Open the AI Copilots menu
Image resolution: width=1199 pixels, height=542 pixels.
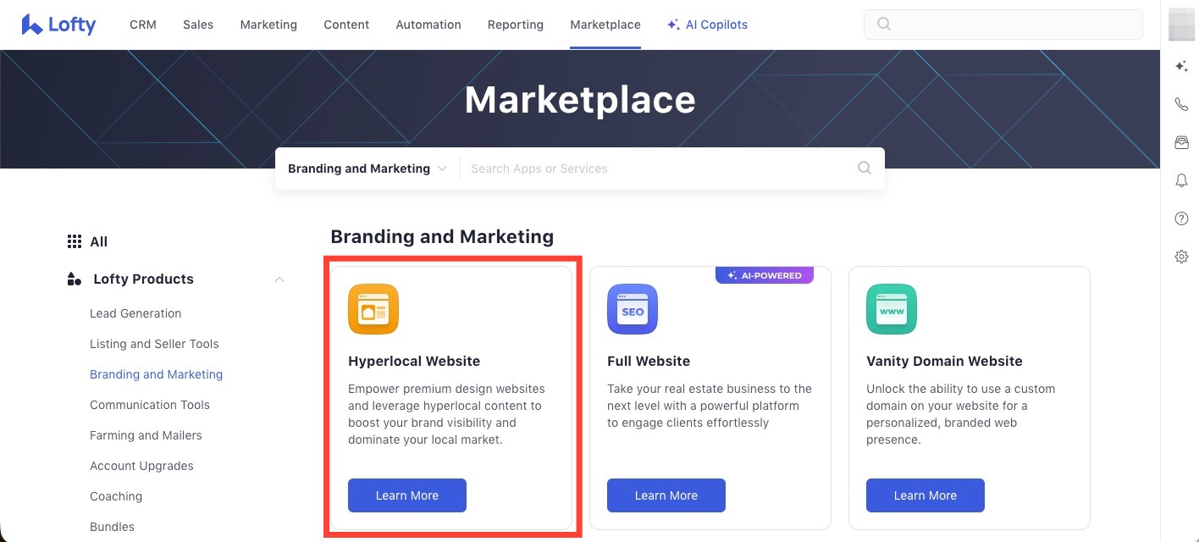coord(707,25)
